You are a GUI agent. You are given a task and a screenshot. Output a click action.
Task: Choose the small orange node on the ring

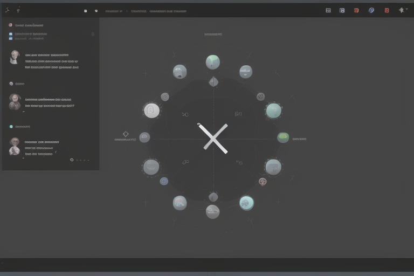[x=263, y=182]
